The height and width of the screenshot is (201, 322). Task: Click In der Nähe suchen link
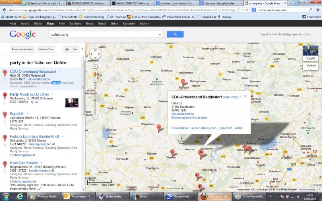(204, 128)
